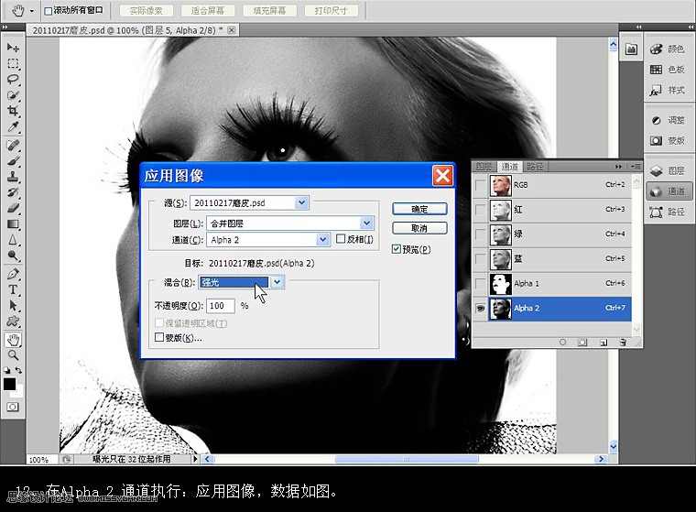Delete current channel trash icon
This screenshot has width=696, height=512.
point(623,343)
